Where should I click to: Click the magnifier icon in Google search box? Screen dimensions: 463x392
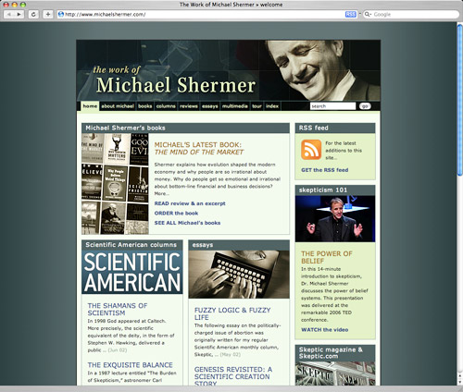point(368,14)
